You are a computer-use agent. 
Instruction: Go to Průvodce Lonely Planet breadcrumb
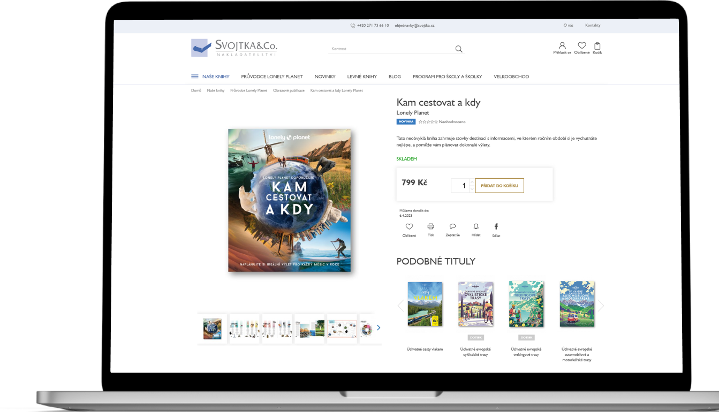point(248,90)
